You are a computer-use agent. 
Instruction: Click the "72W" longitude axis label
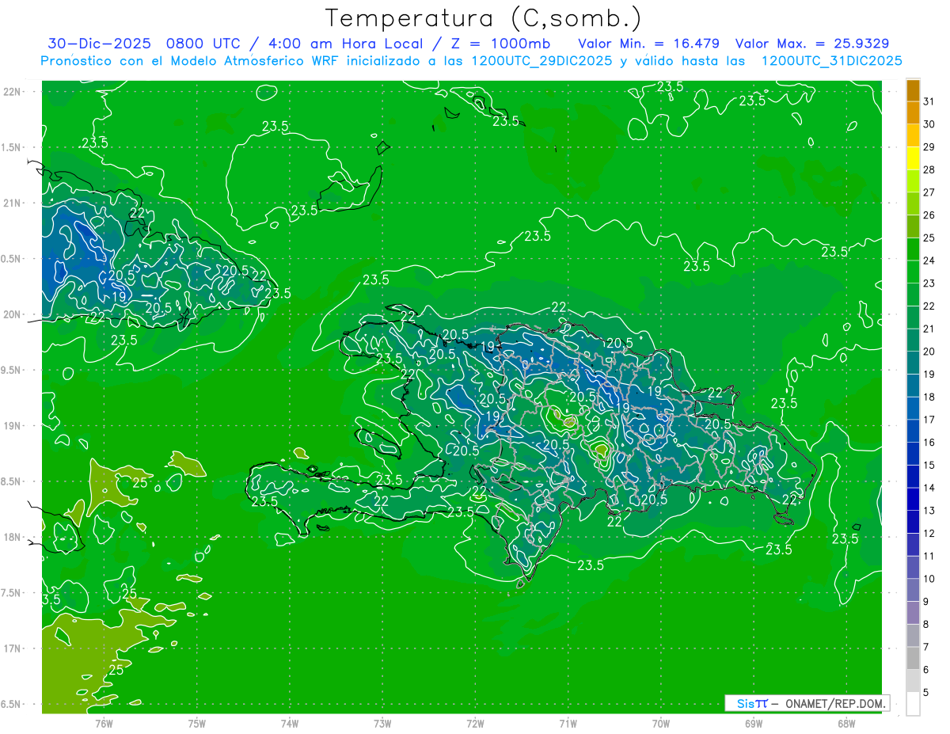(x=475, y=724)
